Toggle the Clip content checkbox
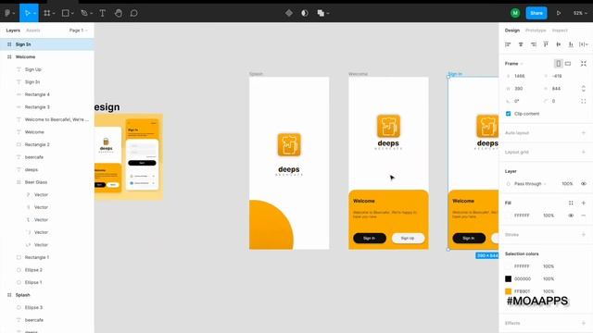 pyautogui.click(x=509, y=114)
